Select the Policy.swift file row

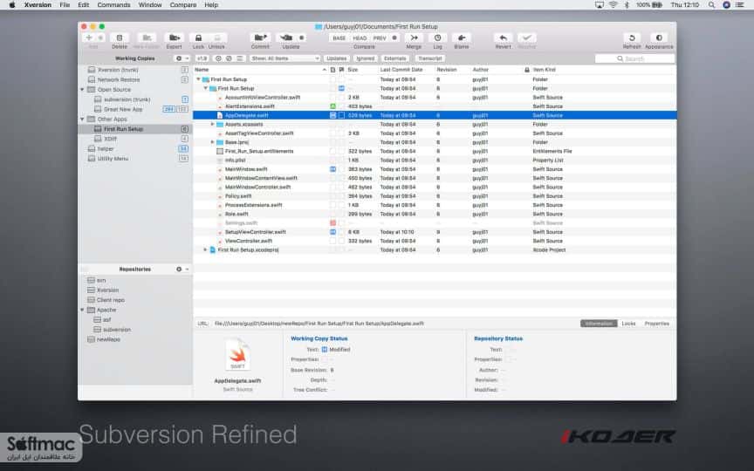click(x=435, y=196)
